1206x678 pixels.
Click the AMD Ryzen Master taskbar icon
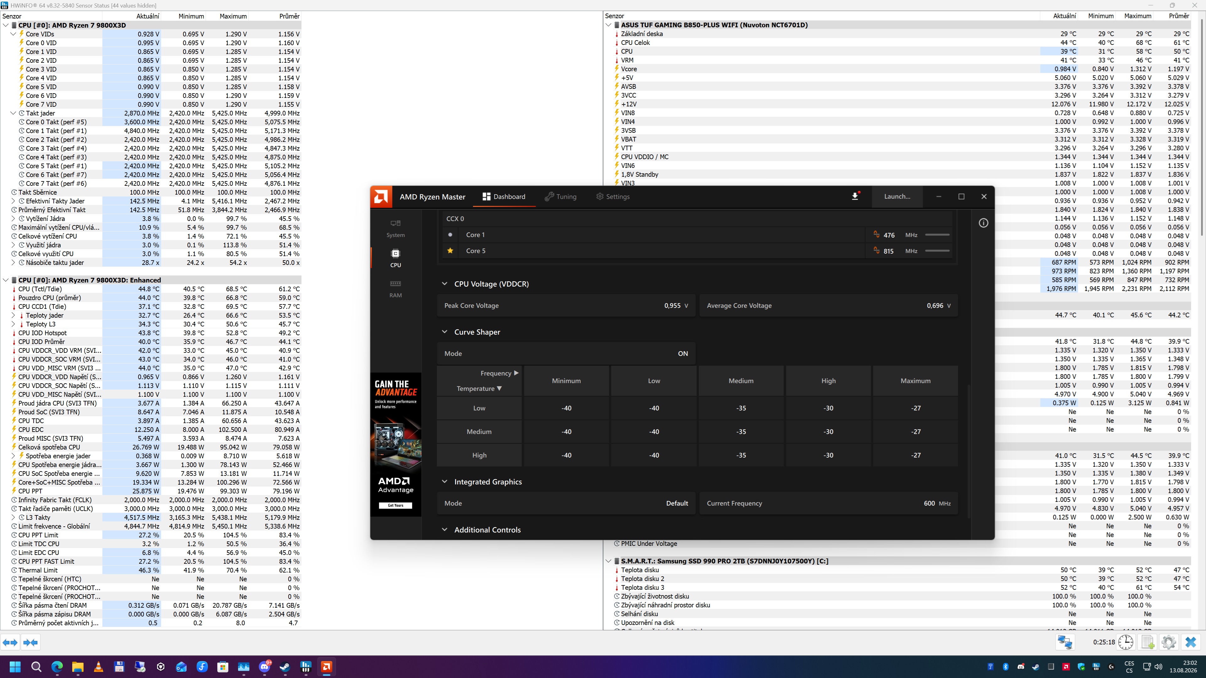click(x=326, y=667)
